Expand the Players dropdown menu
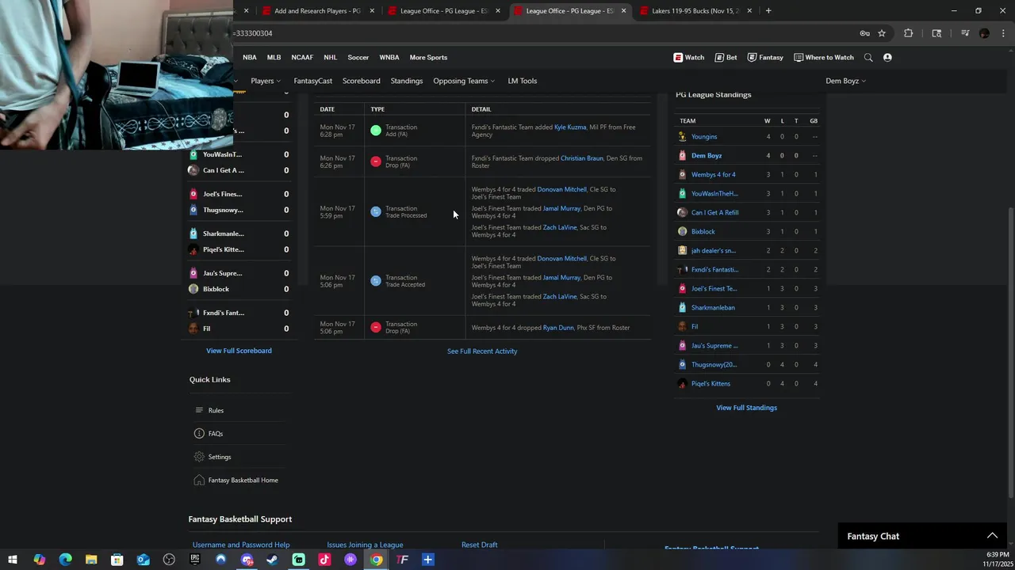 [266, 81]
